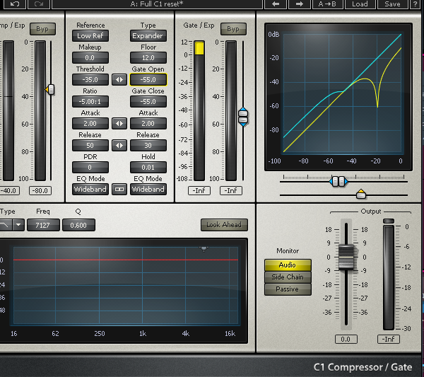Viewport: 424px width, 377px height.
Task: Select Passive monitor mode
Action: pos(288,289)
